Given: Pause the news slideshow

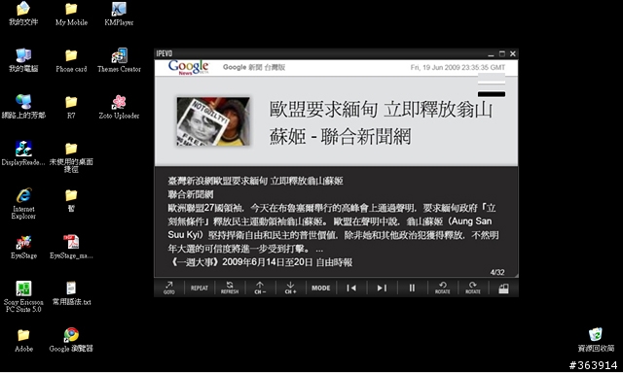Looking at the screenshot, I should [x=412, y=288].
